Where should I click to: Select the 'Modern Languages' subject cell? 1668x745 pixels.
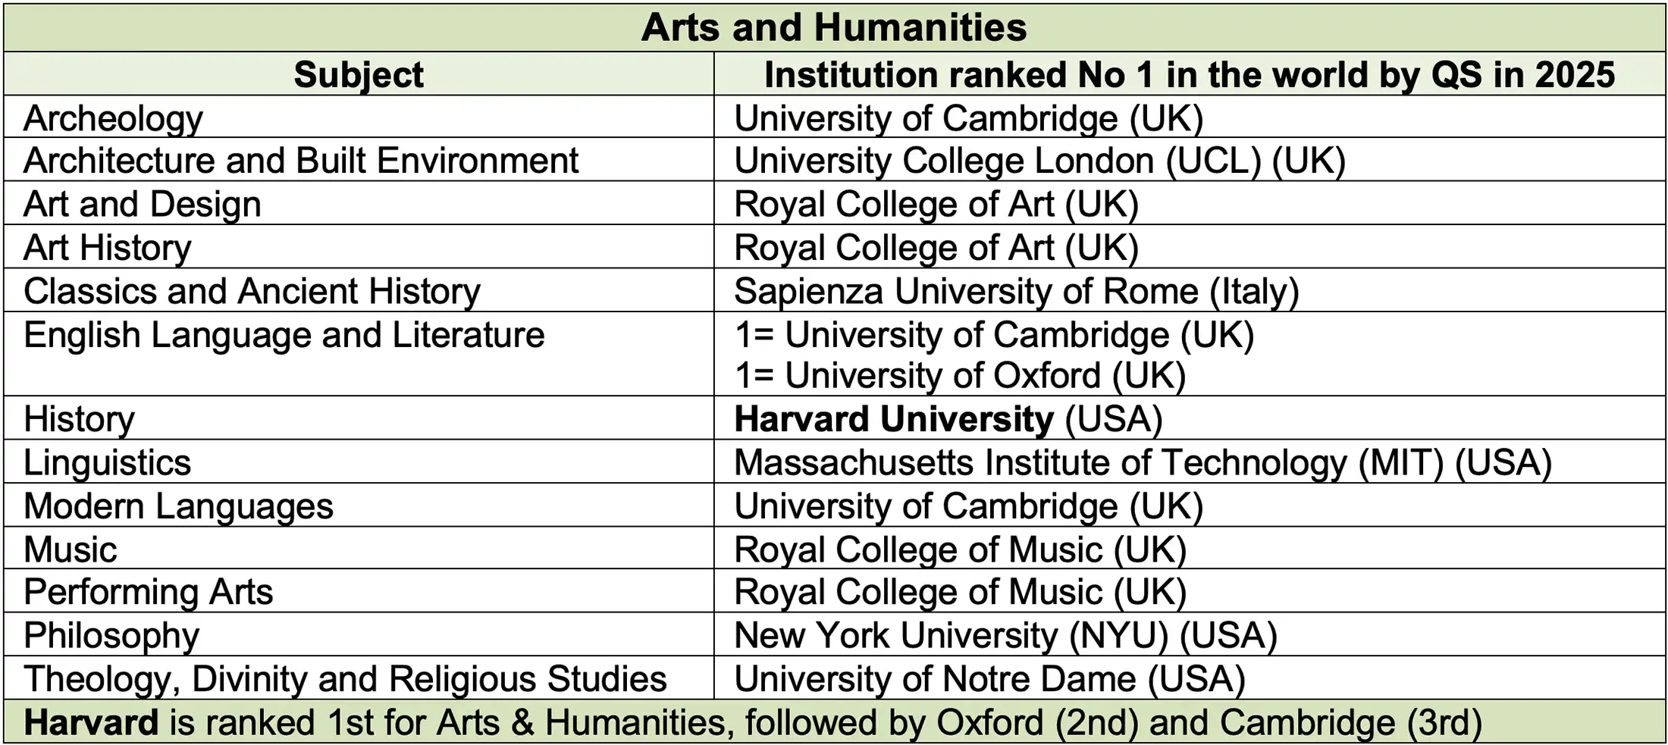(178, 506)
